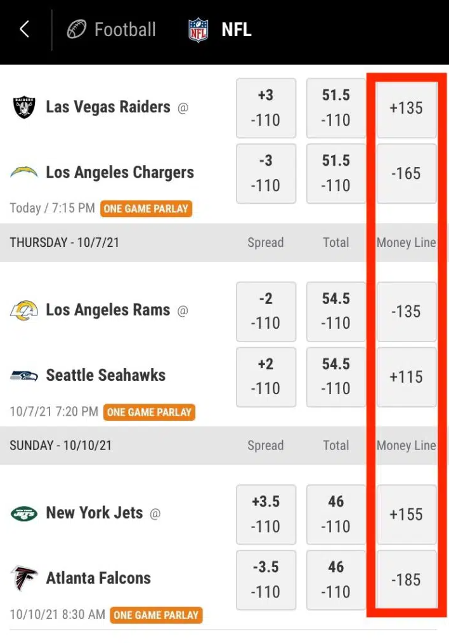
Task: Select Chargers -165 money line
Action: click(x=407, y=173)
